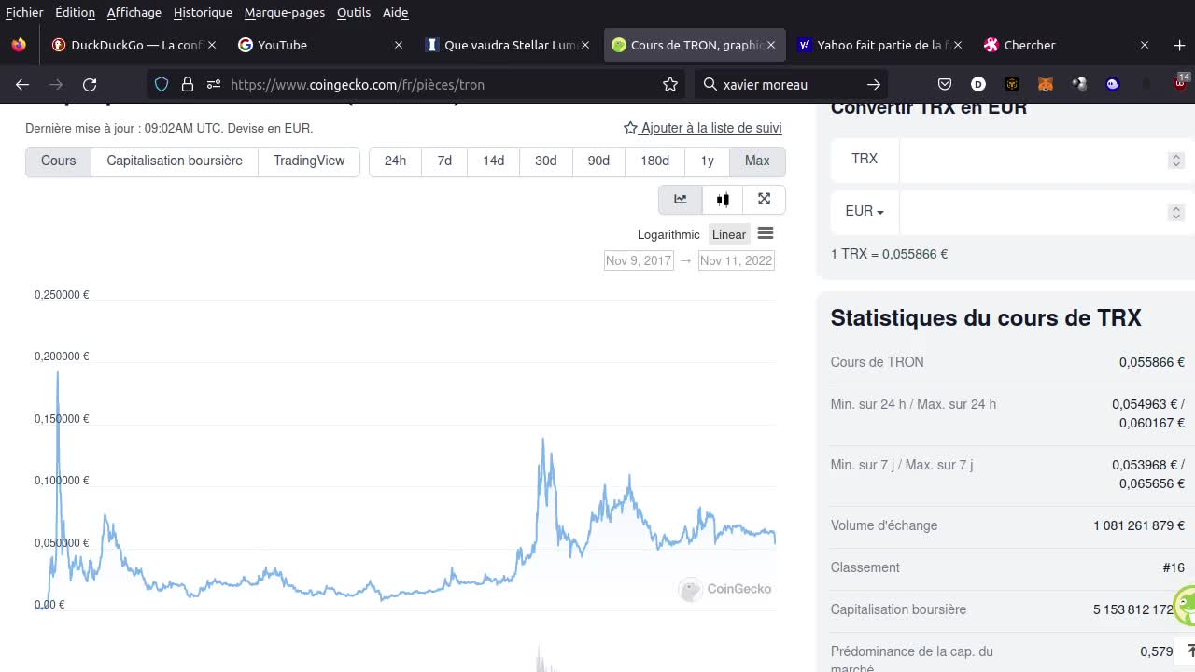Open the DuckDuckGo D extension icon
1195x672 pixels.
point(978,84)
